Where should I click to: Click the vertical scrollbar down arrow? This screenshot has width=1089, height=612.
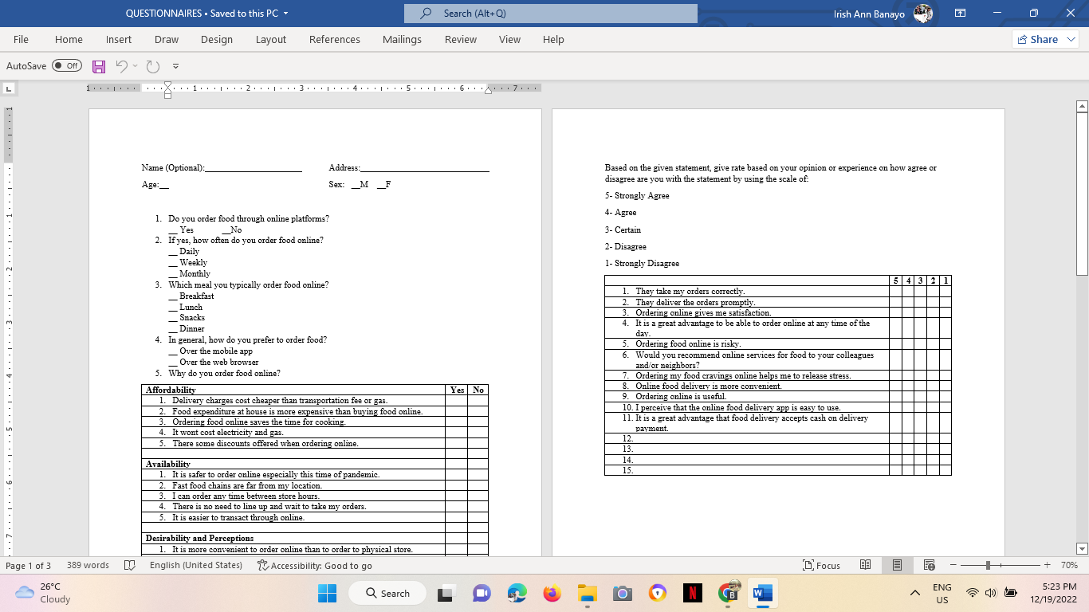click(1082, 548)
